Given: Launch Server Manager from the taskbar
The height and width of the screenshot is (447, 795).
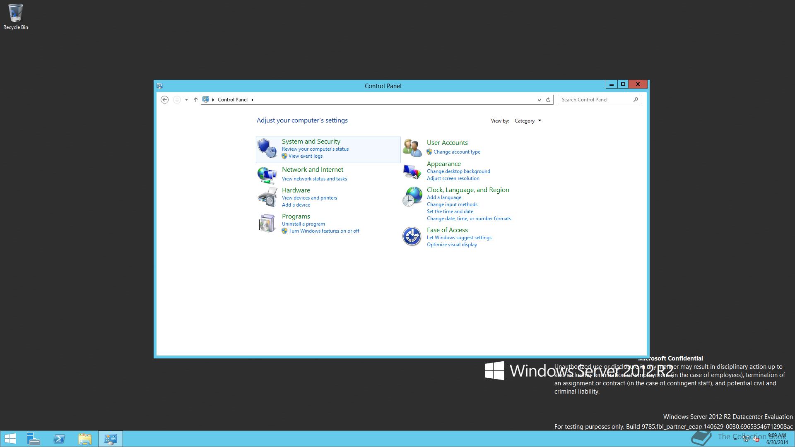Looking at the screenshot, I should (x=34, y=439).
